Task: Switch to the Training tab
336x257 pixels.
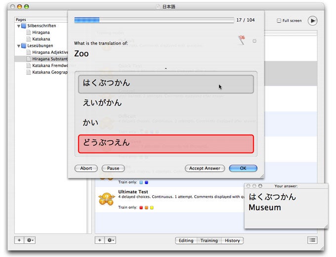Action: [209, 241]
